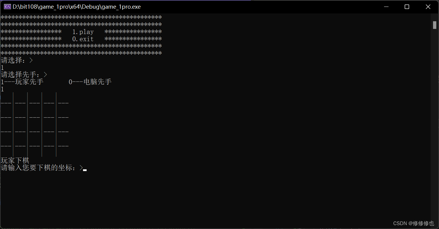Click the "1.play" menu text
The width and height of the screenshot is (439, 229).
(x=83, y=32)
